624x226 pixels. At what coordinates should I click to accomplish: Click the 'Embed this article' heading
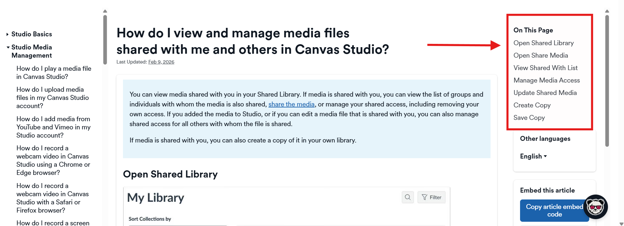(x=547, y=190)
